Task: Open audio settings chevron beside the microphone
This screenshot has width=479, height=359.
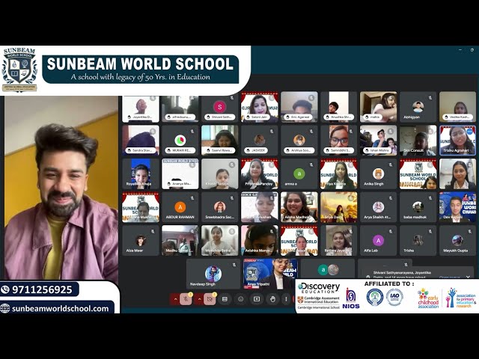Action: pyautogui.click(x=175, y=299)
